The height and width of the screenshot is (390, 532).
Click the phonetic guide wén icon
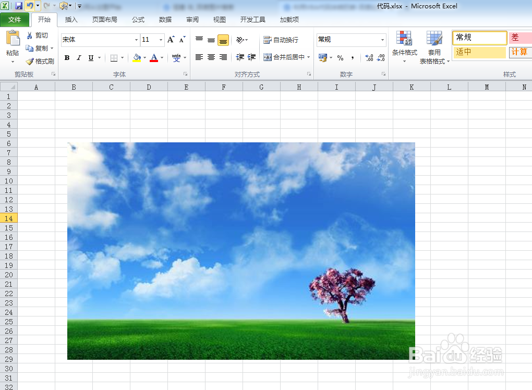coord(176,58)
